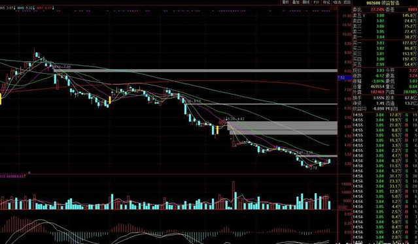The image size is (418, 244).
Task: Click the 内盘 value 287085
Action: (409, 92)
